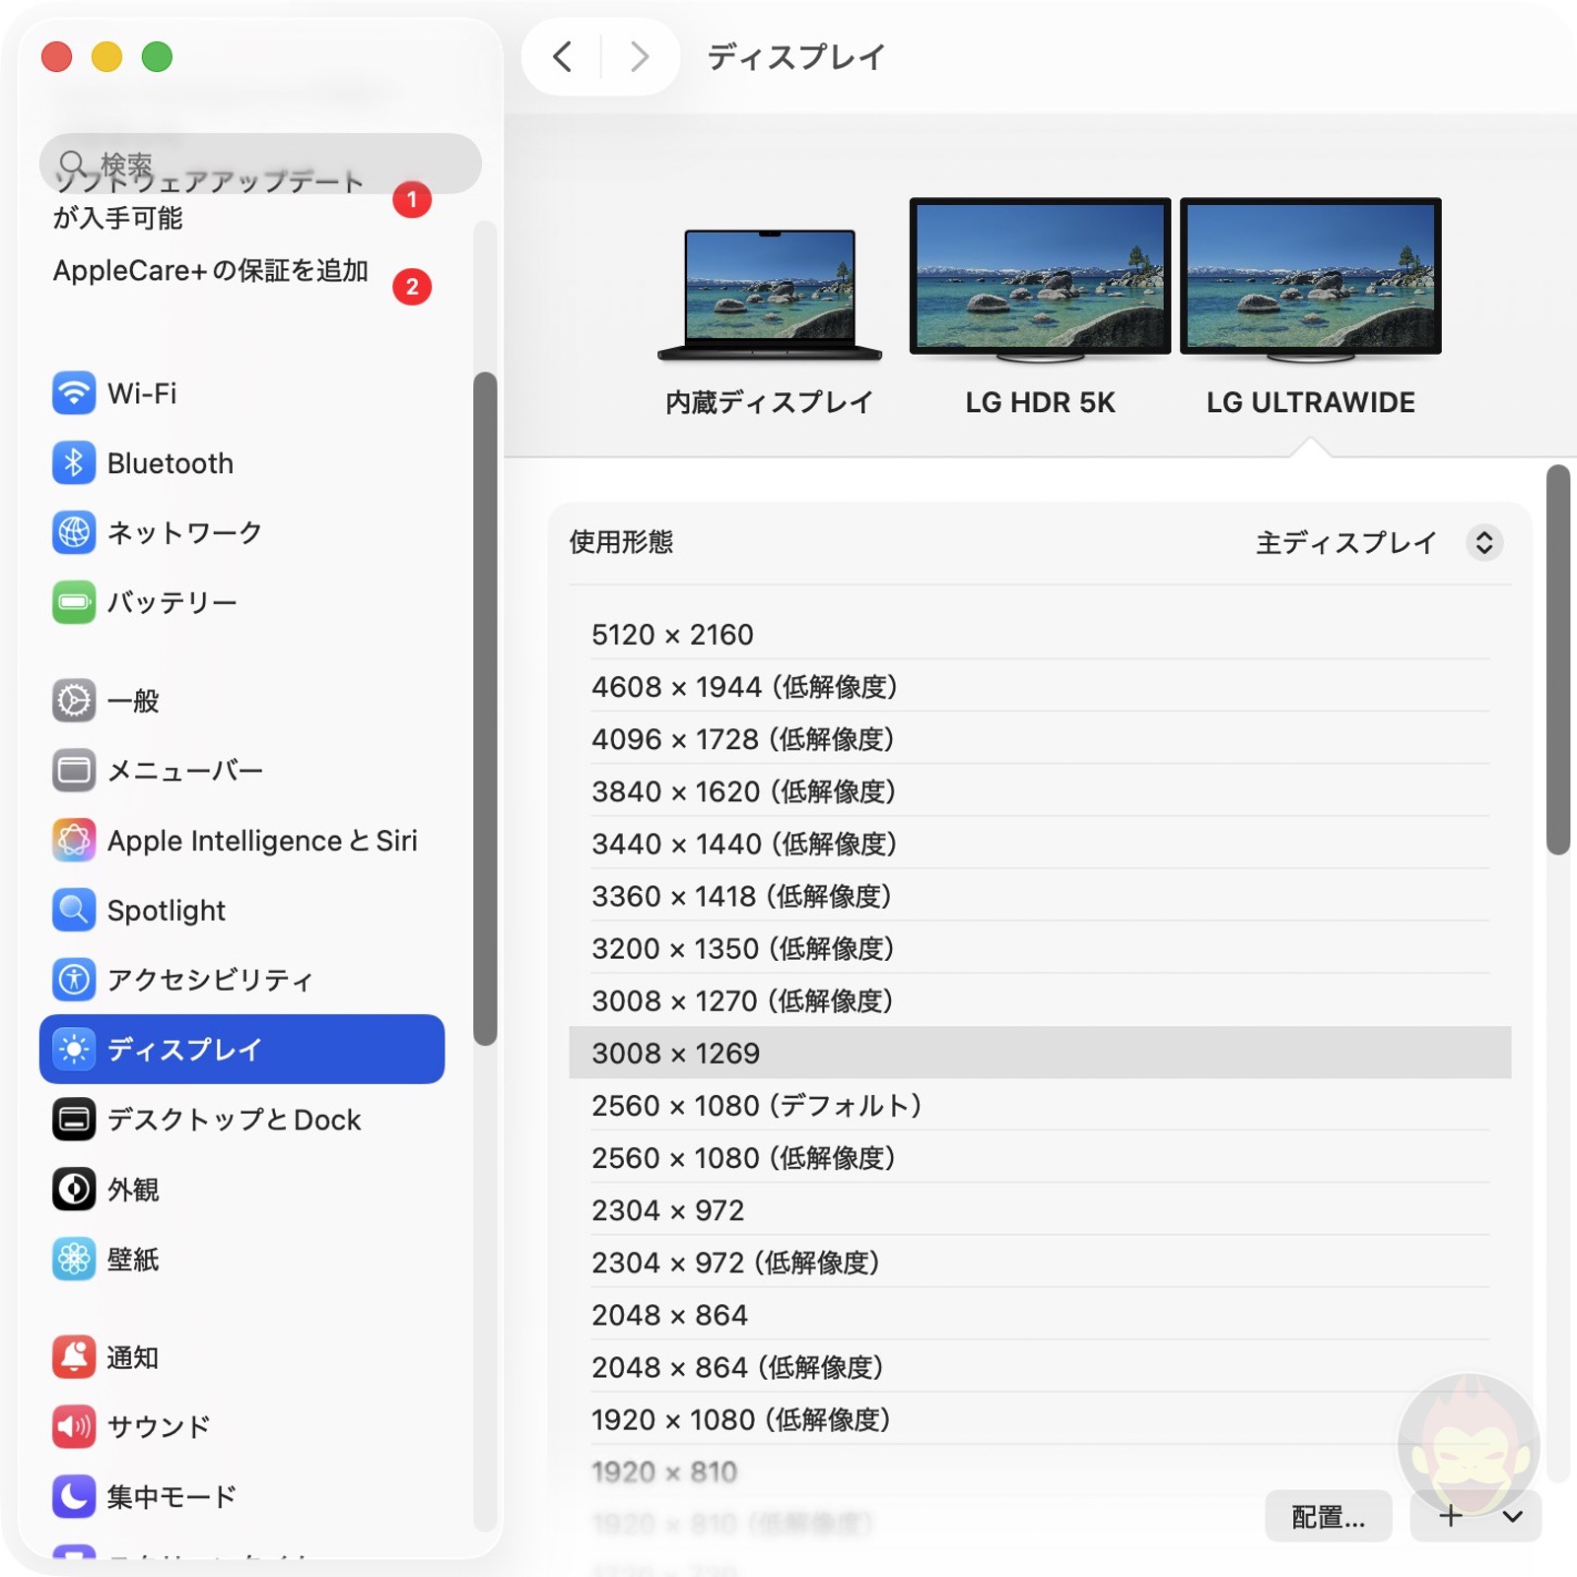
Task: Click the 壁紙 wallpaper icon
Action: tap(74, 1259)
